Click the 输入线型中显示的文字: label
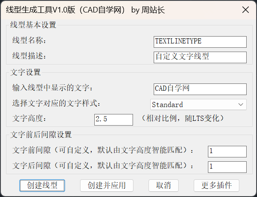257x197 pixels. (53, 88)
